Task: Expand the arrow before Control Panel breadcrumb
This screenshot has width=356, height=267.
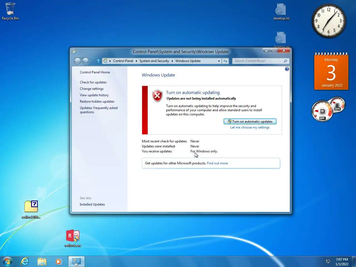Action: [110, 61]
